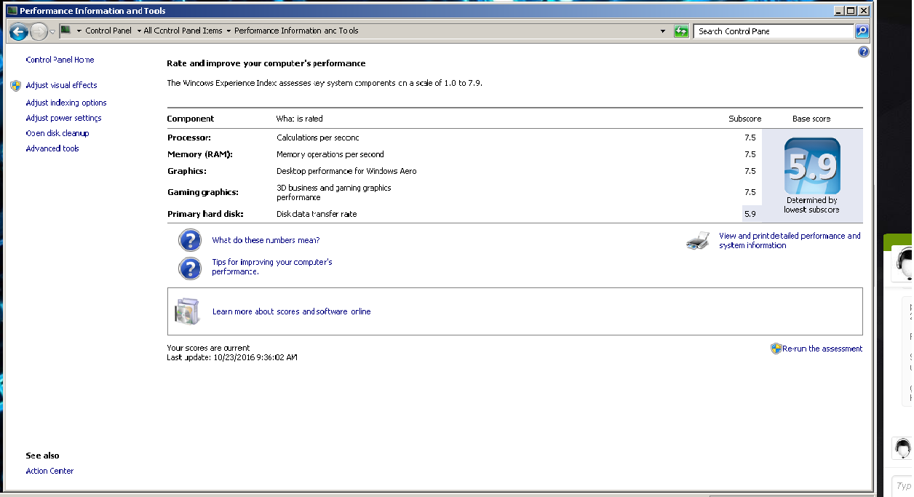This screenshot has height=497, width=914.
Task: Click the blue Back arrow button
Action: tap(19, 31)
